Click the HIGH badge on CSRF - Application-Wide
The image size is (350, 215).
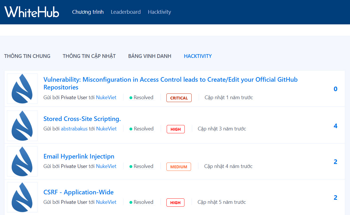[175, 202]
